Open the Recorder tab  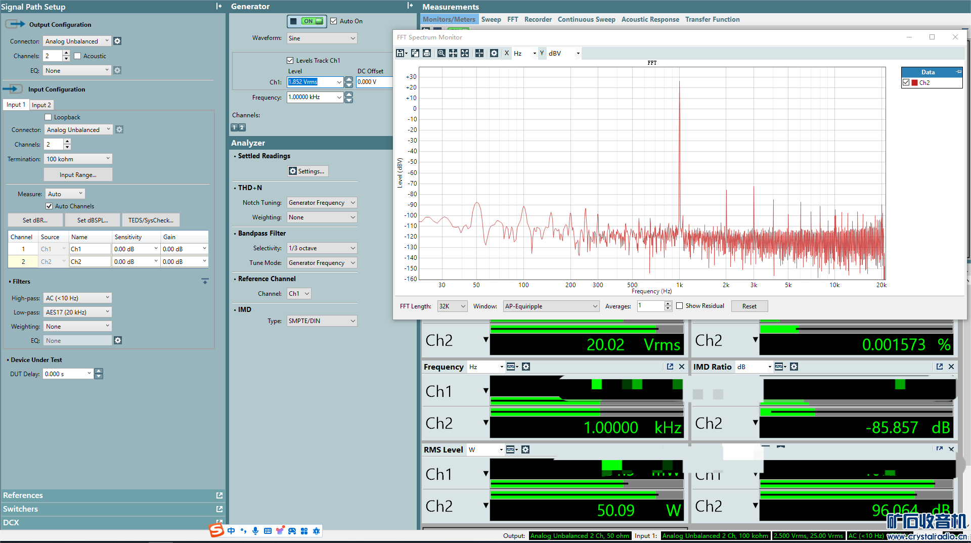538,19
